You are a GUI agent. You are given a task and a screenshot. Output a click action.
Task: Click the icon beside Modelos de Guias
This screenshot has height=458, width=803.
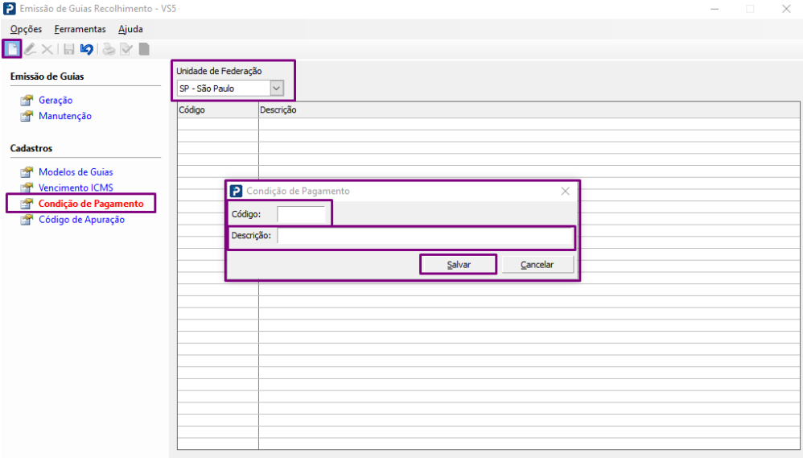click(x=27, y=172)
